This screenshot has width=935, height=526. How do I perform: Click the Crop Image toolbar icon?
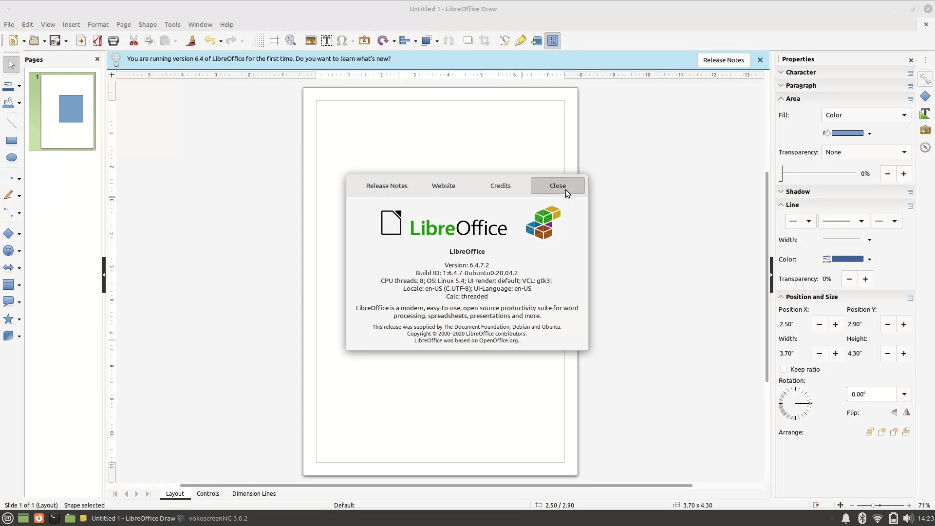[x=485, y=41]
